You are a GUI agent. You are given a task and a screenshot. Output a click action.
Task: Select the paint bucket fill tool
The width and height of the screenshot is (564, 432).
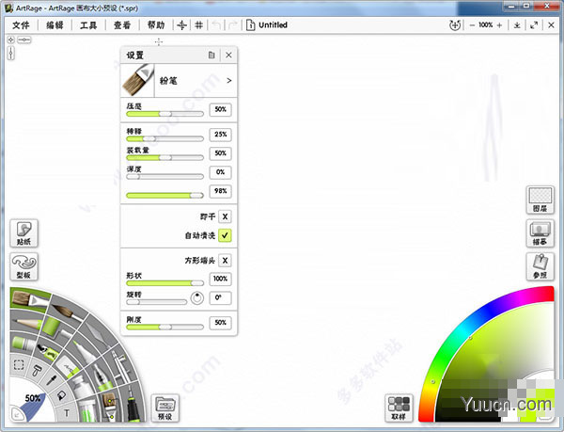coord(61,395)
